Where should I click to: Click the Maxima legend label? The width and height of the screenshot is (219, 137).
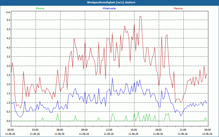tap(178, 8)
